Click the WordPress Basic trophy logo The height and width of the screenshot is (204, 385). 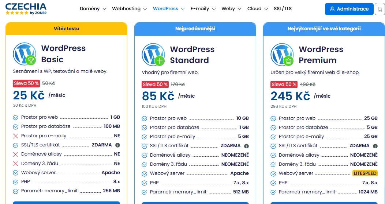pyautogui.click(x=25, y=54)
